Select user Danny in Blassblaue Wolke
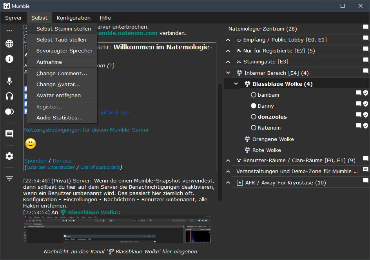The width and height of the screenshot is (370, 260). 266,106
